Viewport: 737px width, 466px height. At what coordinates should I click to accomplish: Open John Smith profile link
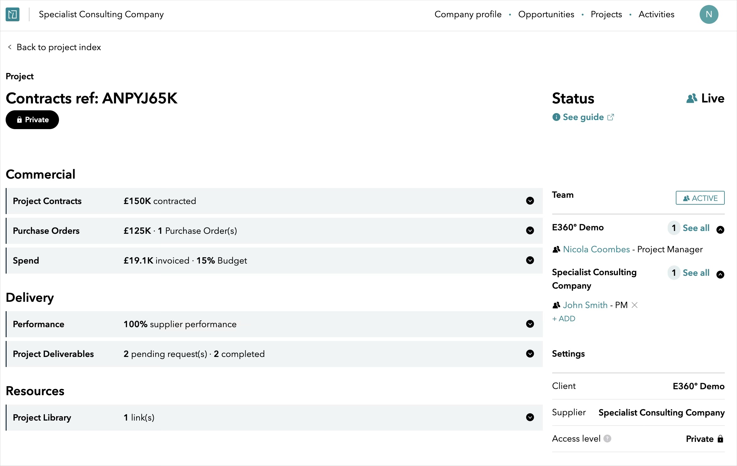point(585,305)
